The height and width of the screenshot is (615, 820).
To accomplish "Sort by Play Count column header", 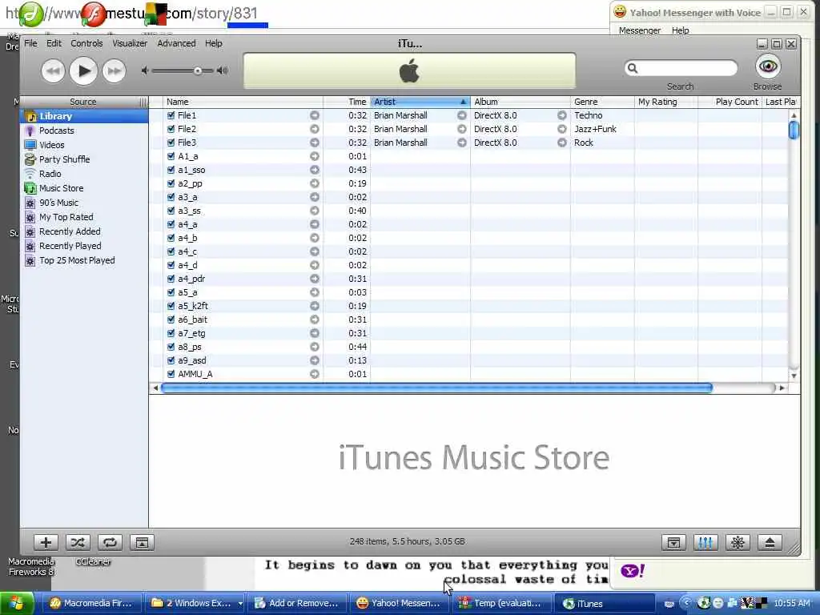I will coord(730,102).
